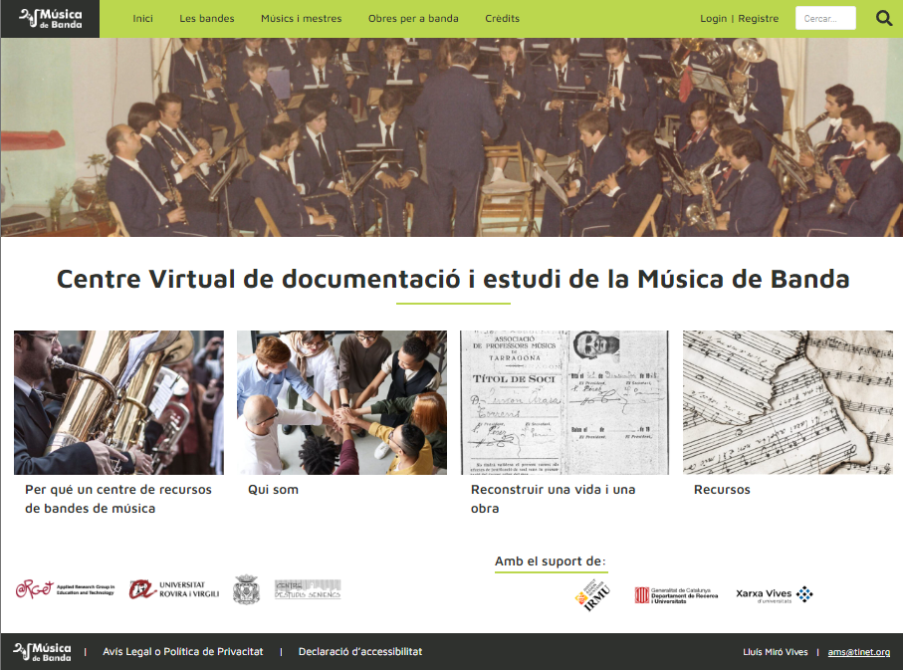The height and width of the screenshot is (670, 903).
Task: Click the Música de Banda header logo
Action: [x=50, y=19]
